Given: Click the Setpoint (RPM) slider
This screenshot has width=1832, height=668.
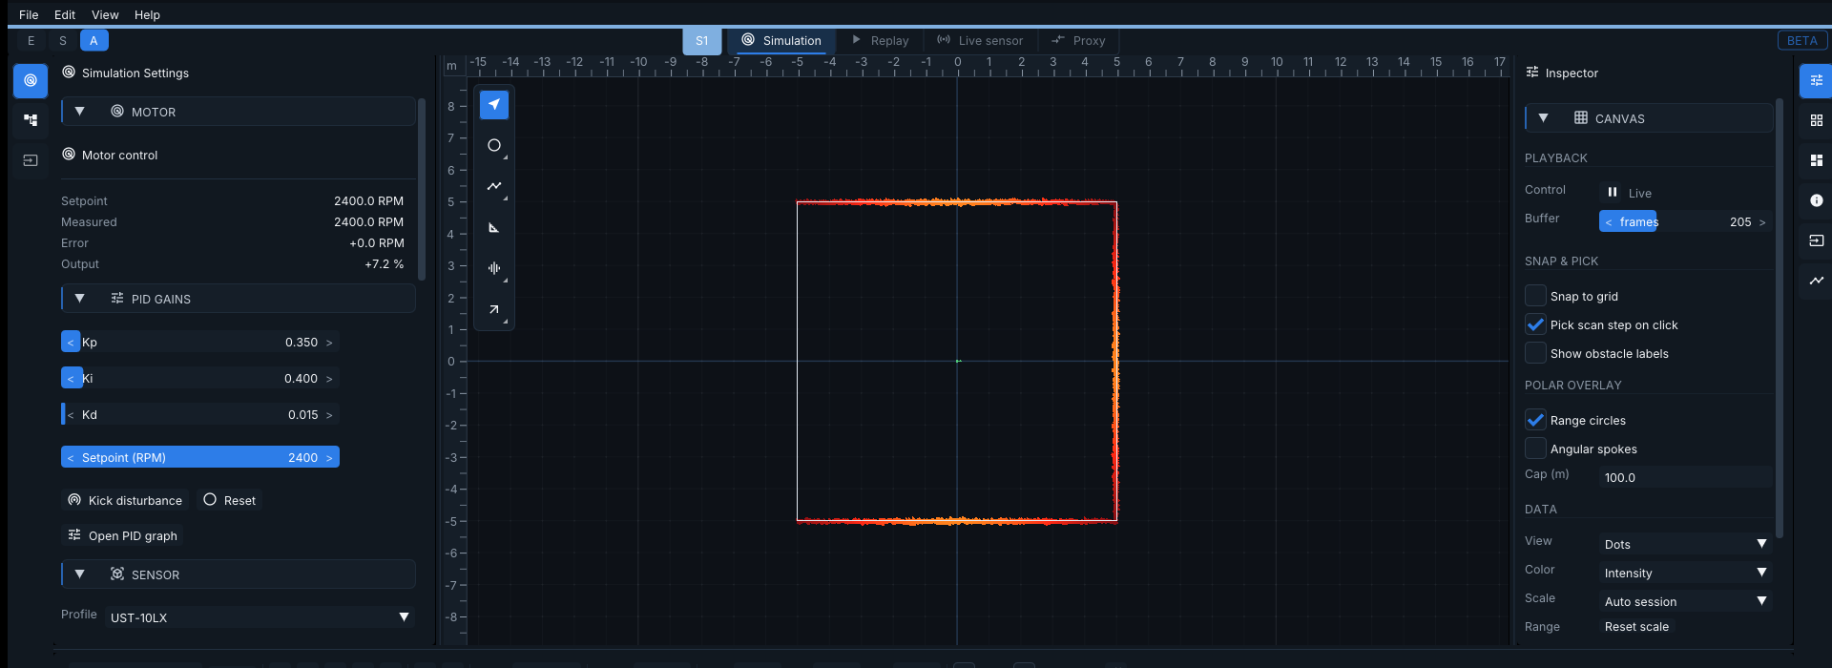Looking at the screenshot, I should (200, 457).
